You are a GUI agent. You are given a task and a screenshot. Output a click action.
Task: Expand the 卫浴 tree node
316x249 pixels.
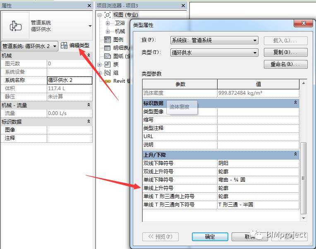108,23
